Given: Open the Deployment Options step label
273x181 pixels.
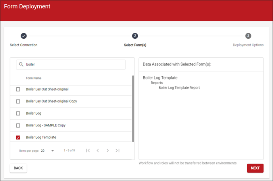Looking at the screenshot, I should [x=248, y=45].
